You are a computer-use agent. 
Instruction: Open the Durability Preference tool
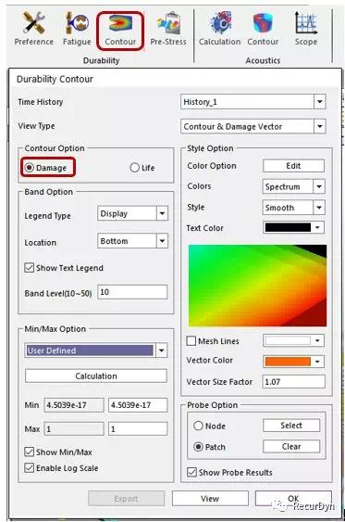click(34, 29)
